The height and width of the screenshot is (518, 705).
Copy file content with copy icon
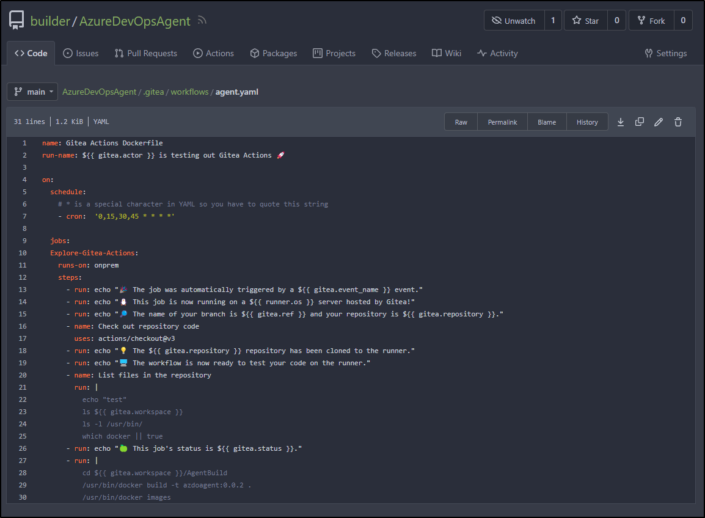[x=640, y=122]
